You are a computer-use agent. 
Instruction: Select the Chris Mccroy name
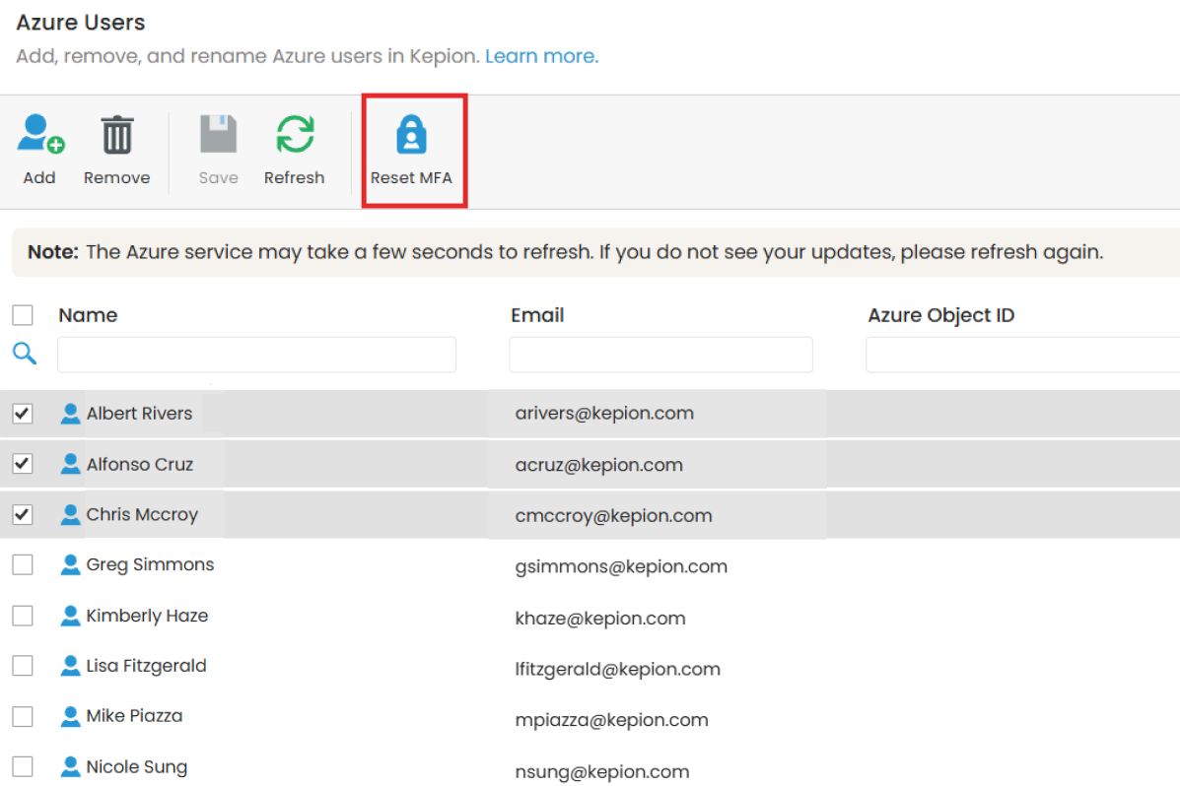(x=142, y=515)
